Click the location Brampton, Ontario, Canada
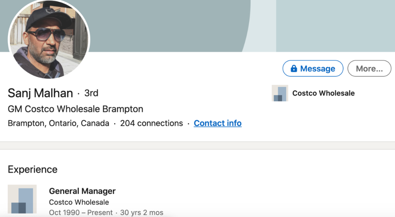395x217 pixels. point(59,123)
